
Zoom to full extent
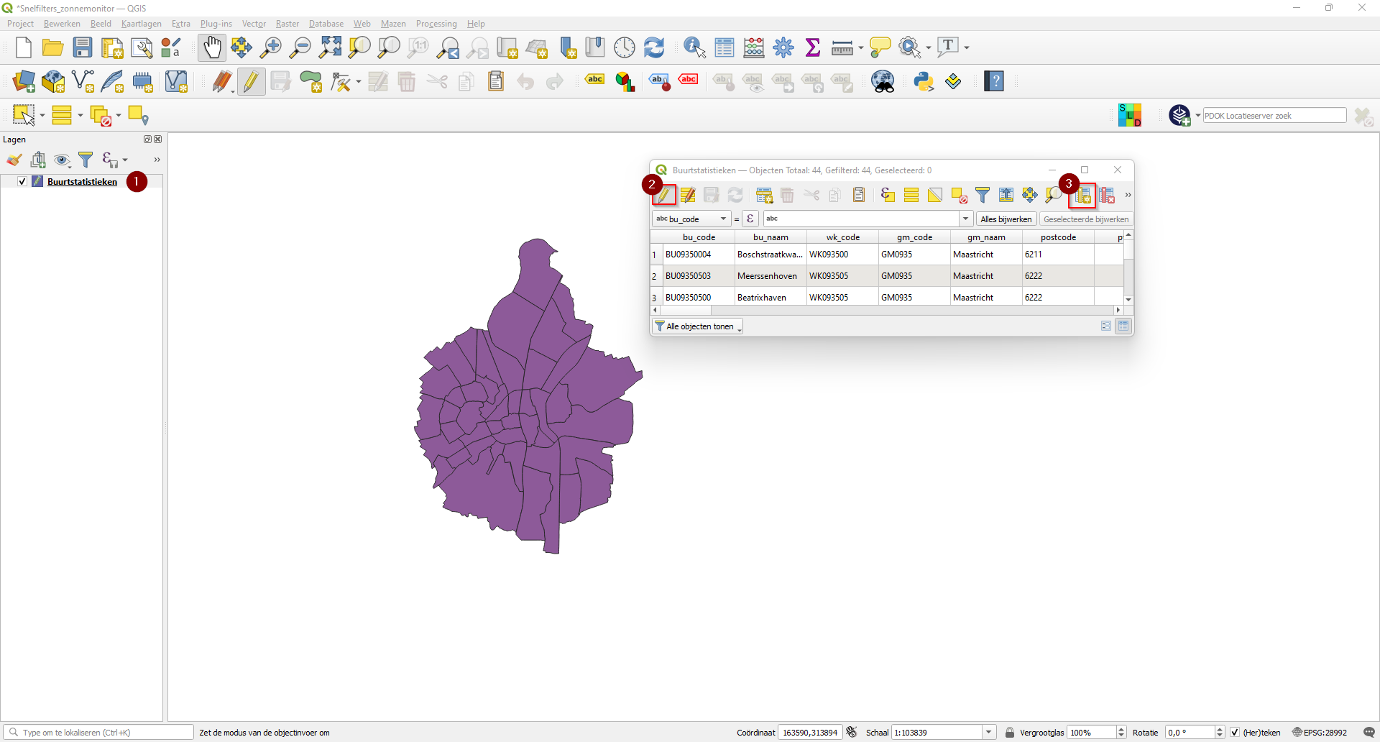click(330, 47)
